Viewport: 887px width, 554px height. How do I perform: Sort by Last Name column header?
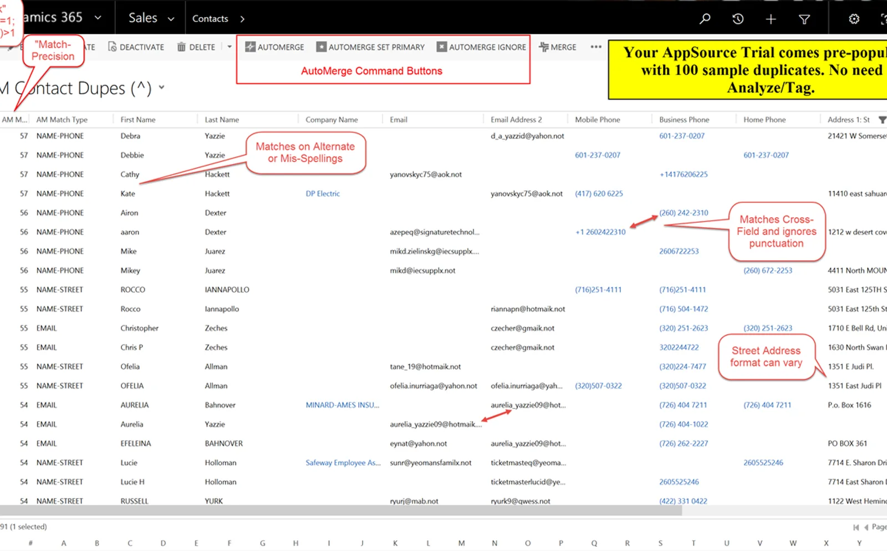pyautogui.click(x=222, y=120)
